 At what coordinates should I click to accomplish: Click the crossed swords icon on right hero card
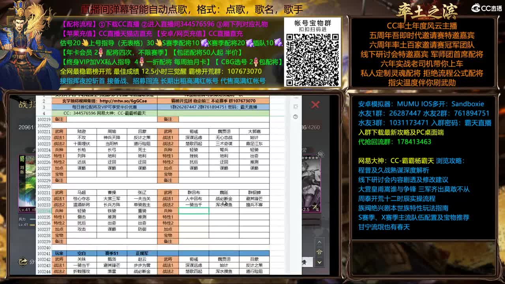coord(316,207)
